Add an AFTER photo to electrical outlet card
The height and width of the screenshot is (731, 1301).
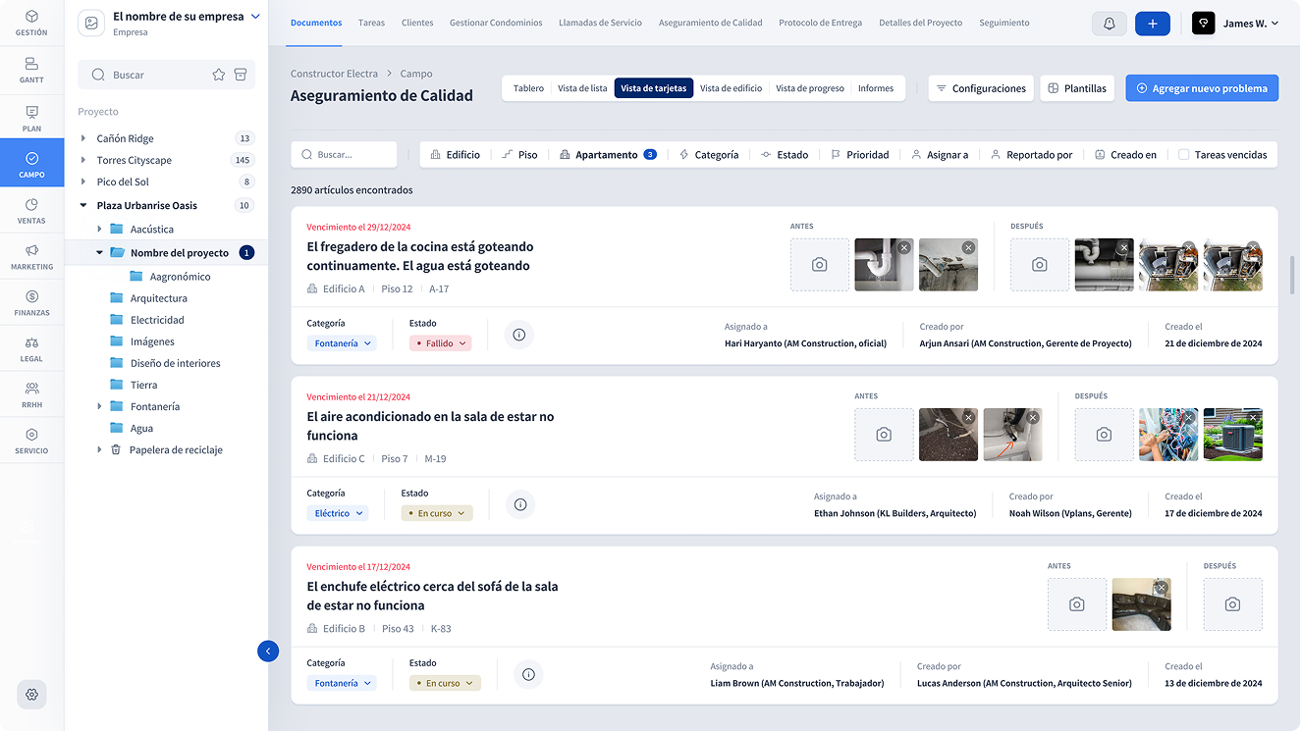(x=1233, y=604)
